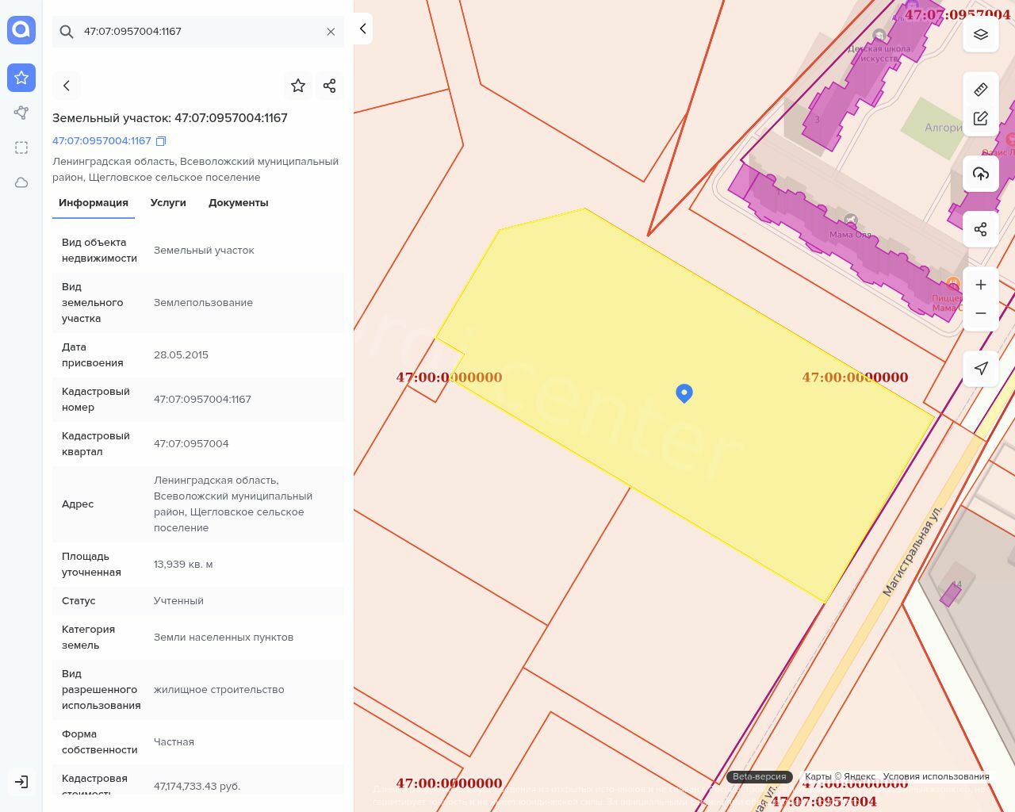Clear the search field with X
The image size is (1015, 812).
tap(331, 32)
